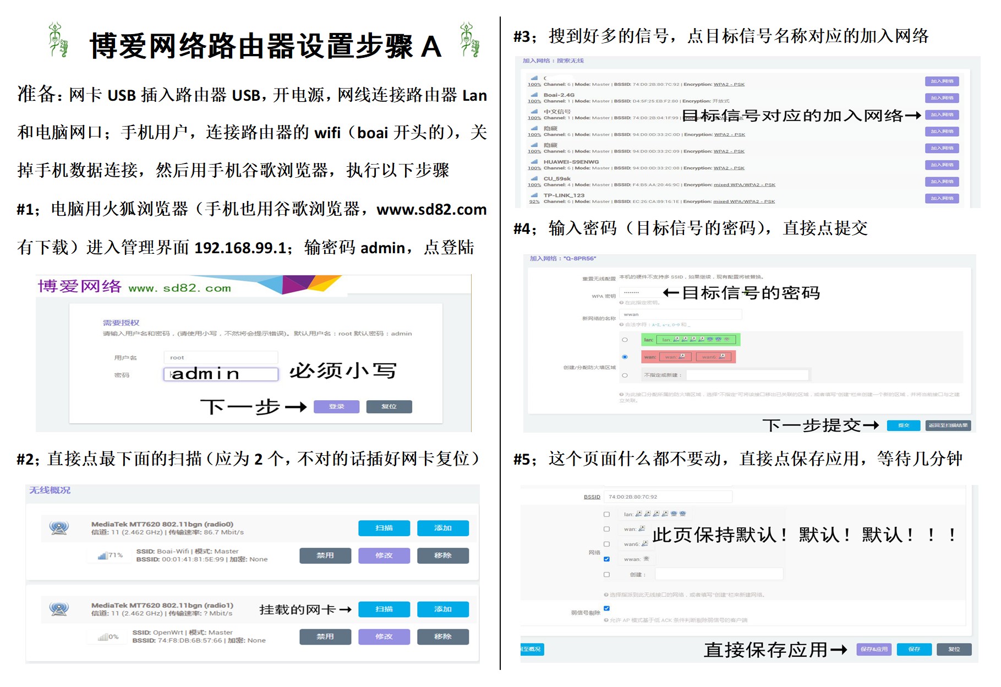Click the WPA 密钥 password field
1001x687 pixels.
638,292
